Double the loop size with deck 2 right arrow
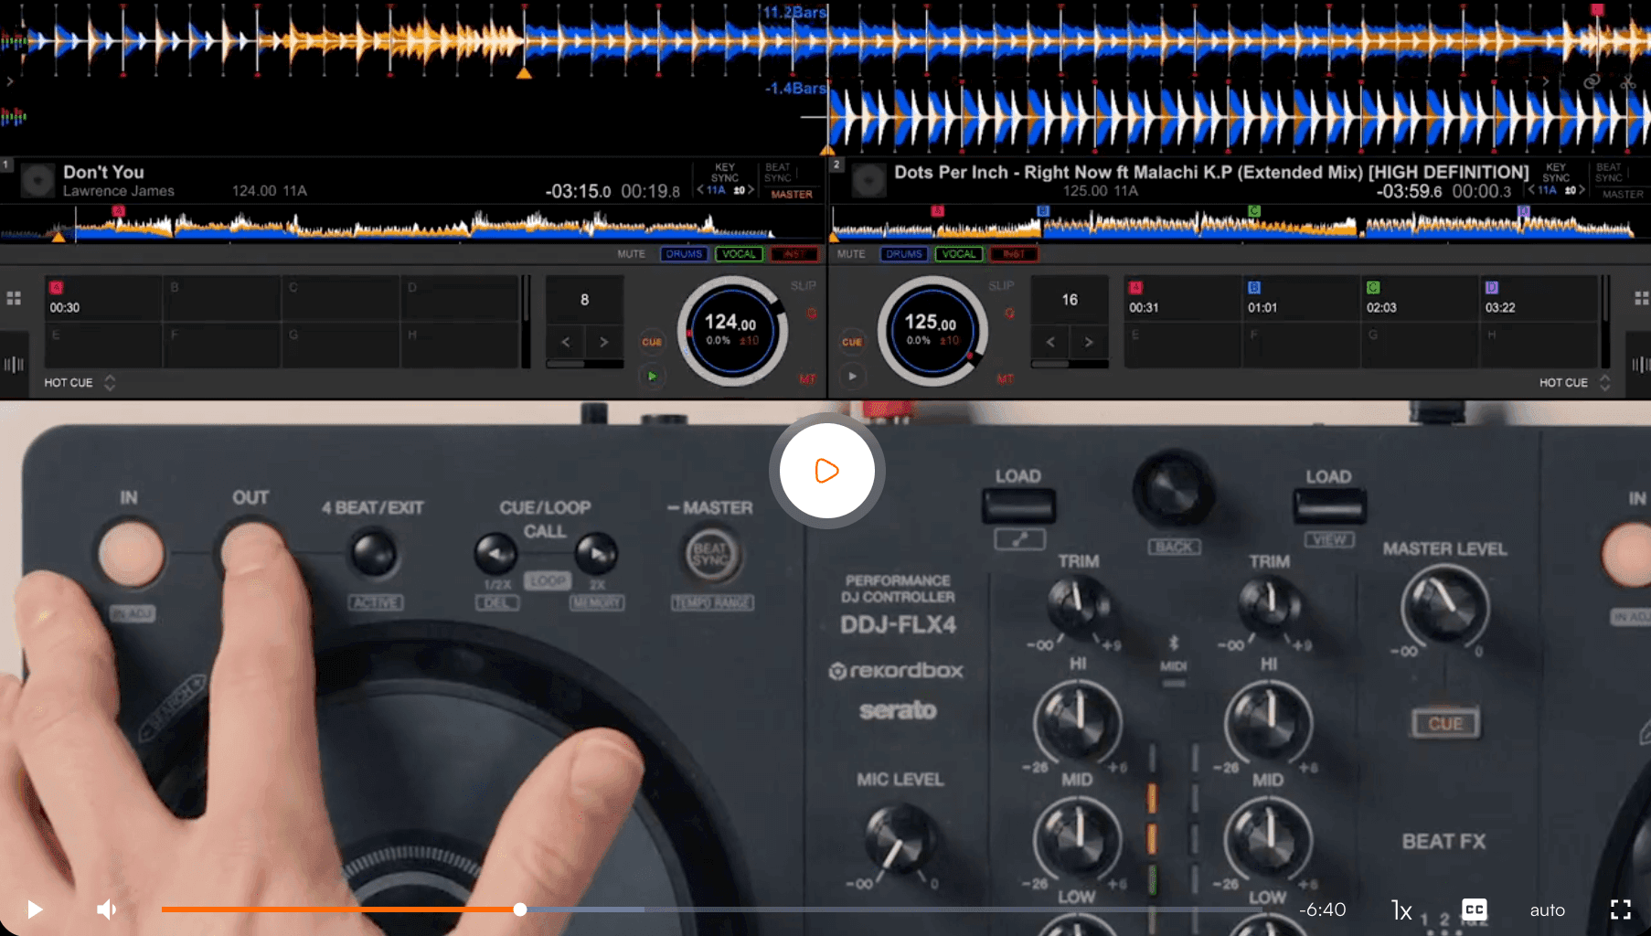The height and width of the screenshot is (936, 1651). tap(1089, 342)
